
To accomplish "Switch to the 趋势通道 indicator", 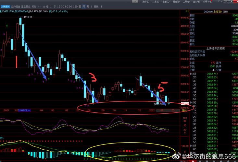I will tap(15, 6).
